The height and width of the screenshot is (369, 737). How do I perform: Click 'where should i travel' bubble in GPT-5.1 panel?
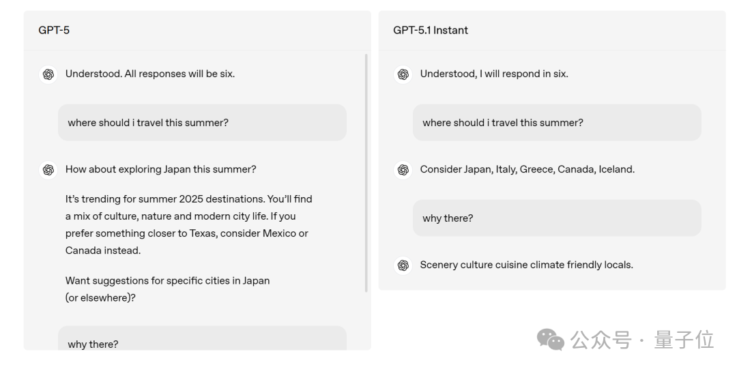(557, 123)
